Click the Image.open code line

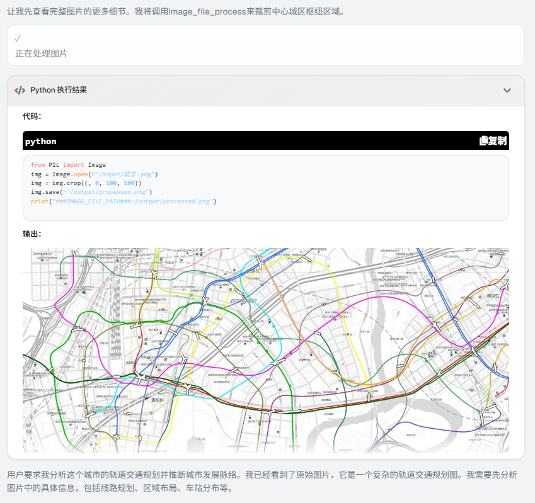click(x=94, y=174)
